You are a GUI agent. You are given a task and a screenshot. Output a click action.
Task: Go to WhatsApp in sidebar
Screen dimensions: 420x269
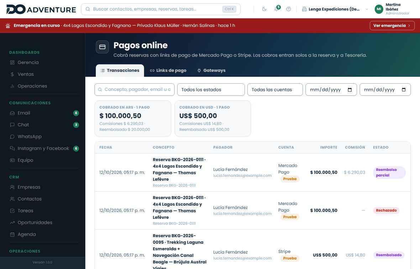click(44, 137)
